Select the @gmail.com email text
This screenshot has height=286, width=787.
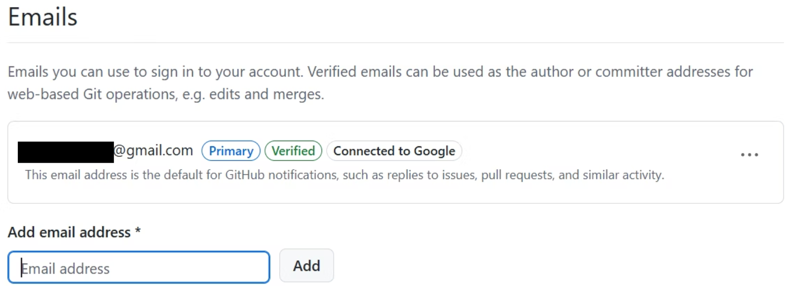[153, 150]
